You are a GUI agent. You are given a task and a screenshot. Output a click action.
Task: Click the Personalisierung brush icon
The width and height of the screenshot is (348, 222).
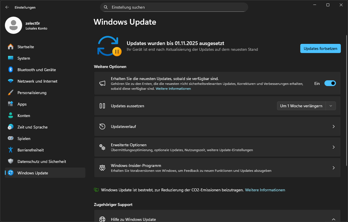click(11, 93)
